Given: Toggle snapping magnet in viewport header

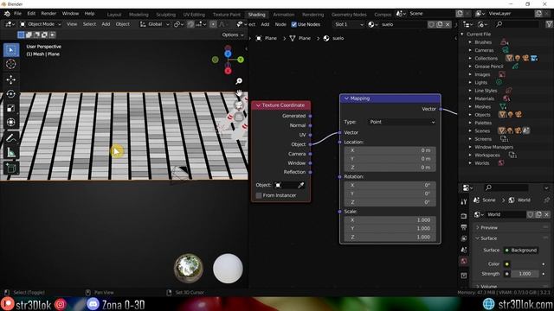Looking at the screenshot, I should [x=190, y=24].
